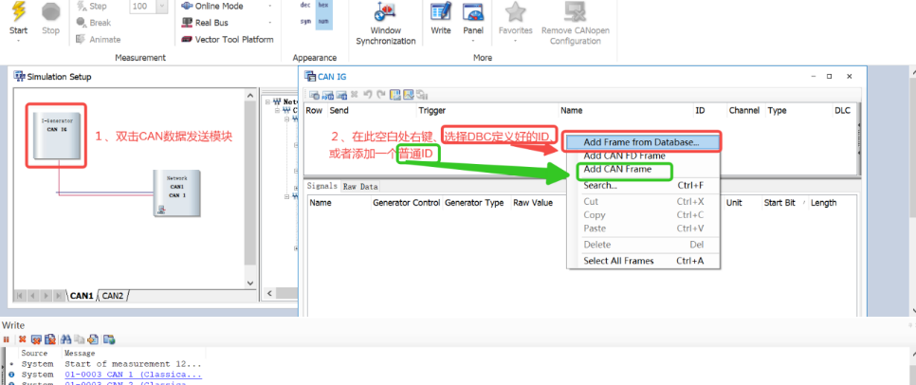Screen dimensions: 916x385
Task: Start the measurement with the lightning icon
Action: point(19,13)
